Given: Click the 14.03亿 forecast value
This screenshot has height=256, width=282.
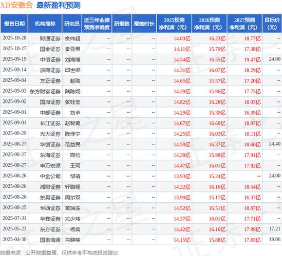Looking at the screenshot, I should [x=182, y=38].
